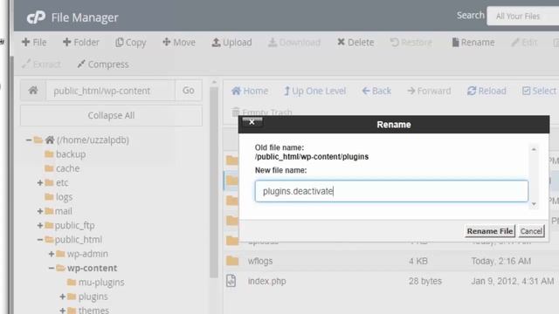559x314 pixels.
Task: Click the Delete toolbar button
Action: pyautogui.click(x=355, y=43)
